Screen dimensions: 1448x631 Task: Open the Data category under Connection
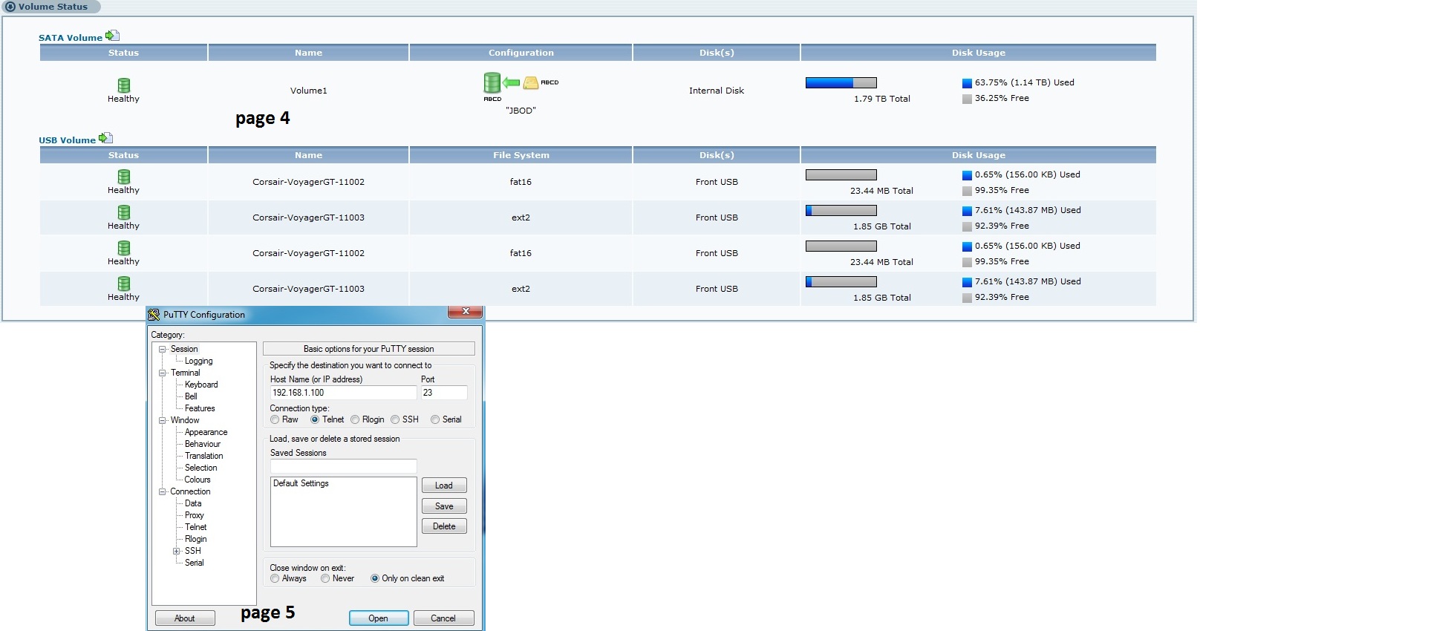pos(193,503)
